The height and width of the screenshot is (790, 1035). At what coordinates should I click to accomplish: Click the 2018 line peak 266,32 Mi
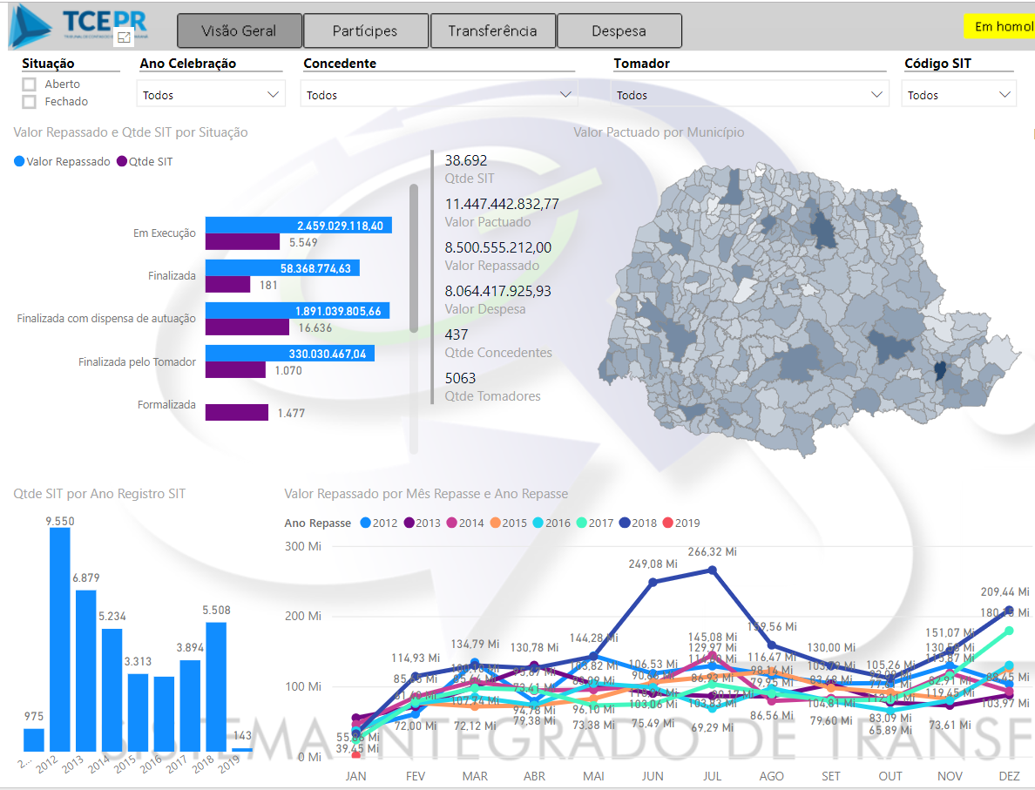pyautogui.click(x=713, y=570)
